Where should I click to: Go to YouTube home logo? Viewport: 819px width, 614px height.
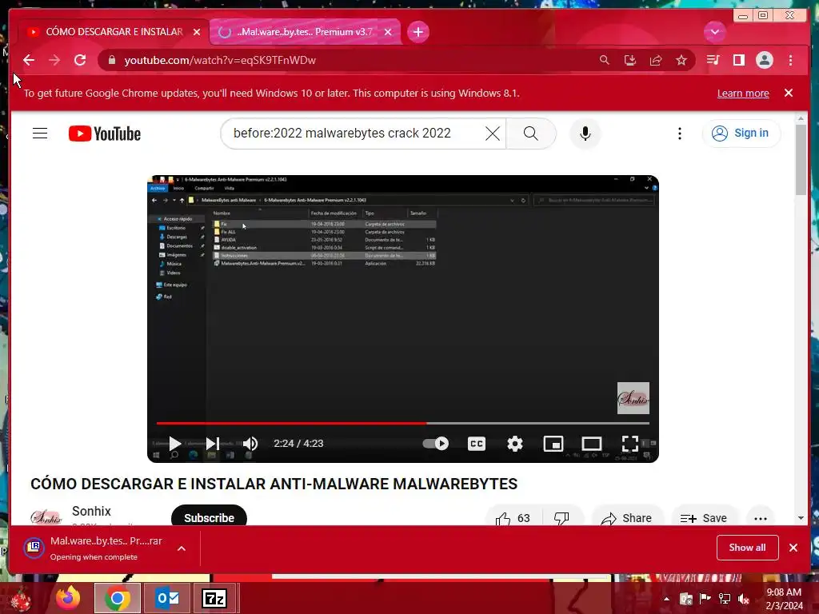tap(105, 134)
